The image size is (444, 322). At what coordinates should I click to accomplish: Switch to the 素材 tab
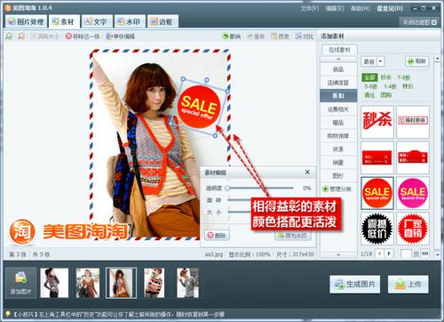tap(63, 21)
